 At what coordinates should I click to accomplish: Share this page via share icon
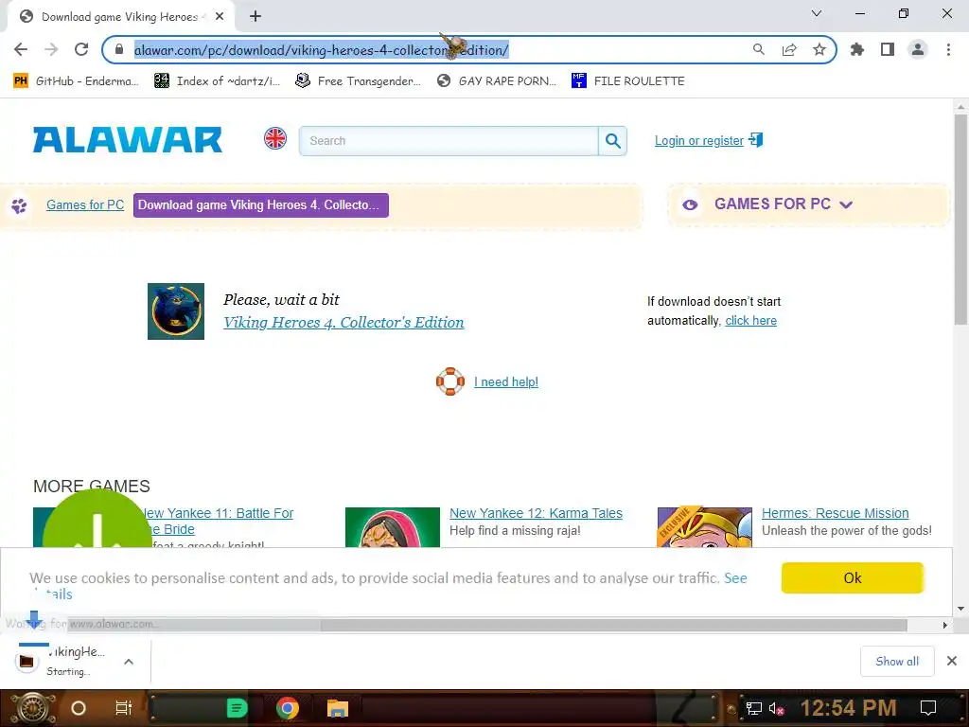pyautogui.click(x=789, y=49)
